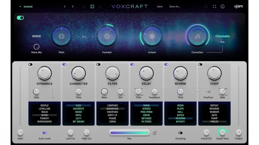The image size is (259, 145).
Task: Select the SHINE dynamics mode
Action: click(44, 115)
